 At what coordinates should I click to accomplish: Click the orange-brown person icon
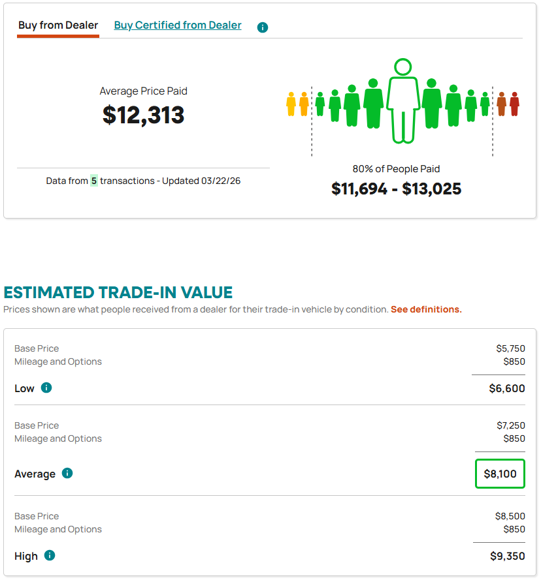(x=501, y=104)
